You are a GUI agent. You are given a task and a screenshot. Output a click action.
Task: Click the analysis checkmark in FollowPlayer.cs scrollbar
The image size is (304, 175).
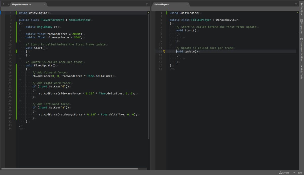pos(298,12)
